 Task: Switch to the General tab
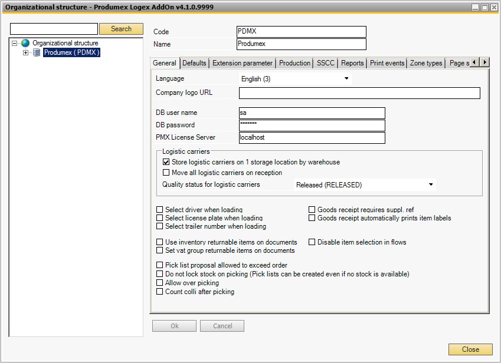[165, 63]
